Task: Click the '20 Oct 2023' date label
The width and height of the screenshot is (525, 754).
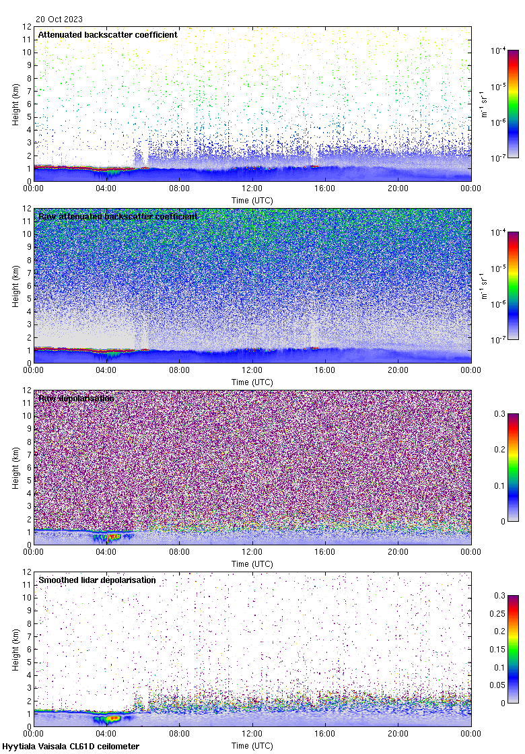Action: pyautogui.click(x=59, y=20)
